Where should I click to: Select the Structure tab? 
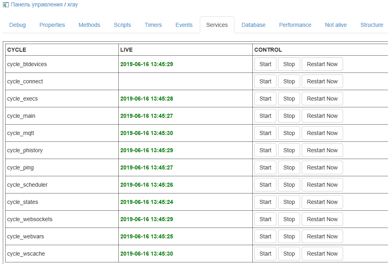(372, 25)
